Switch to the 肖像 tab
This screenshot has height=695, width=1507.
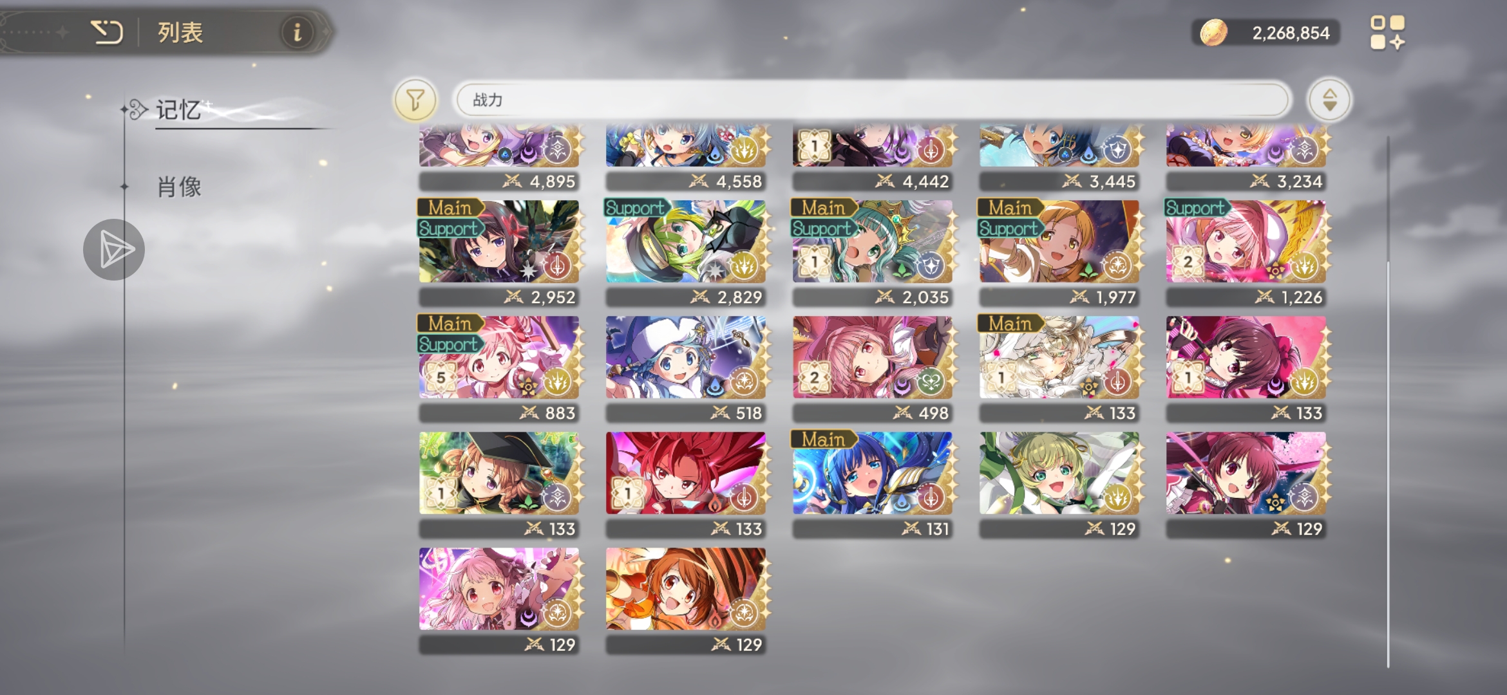(x=180, y=187)
